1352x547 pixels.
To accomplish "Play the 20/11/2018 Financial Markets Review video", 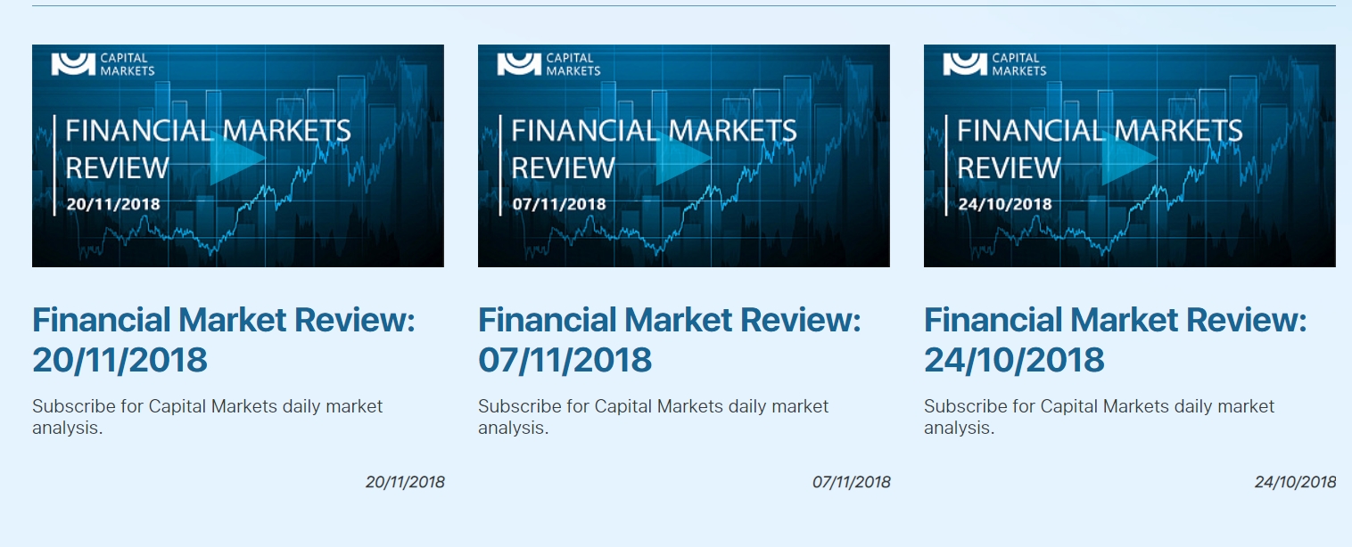I will (237, 159).
